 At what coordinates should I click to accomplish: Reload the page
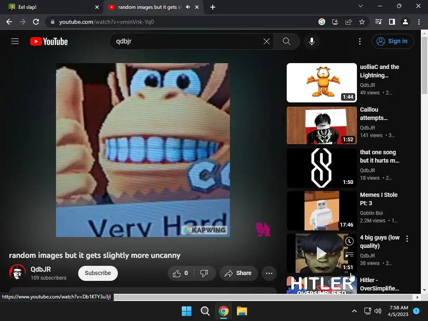tap(36, 22)
